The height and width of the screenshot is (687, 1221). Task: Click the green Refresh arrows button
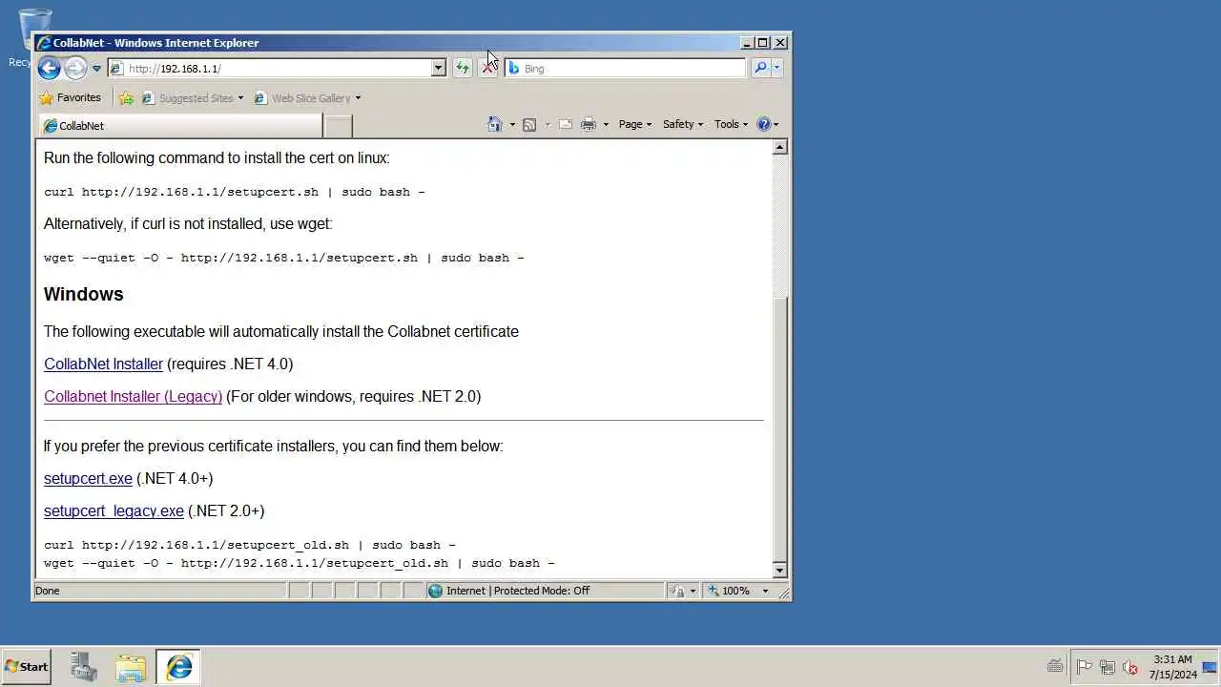click(463, 68)
